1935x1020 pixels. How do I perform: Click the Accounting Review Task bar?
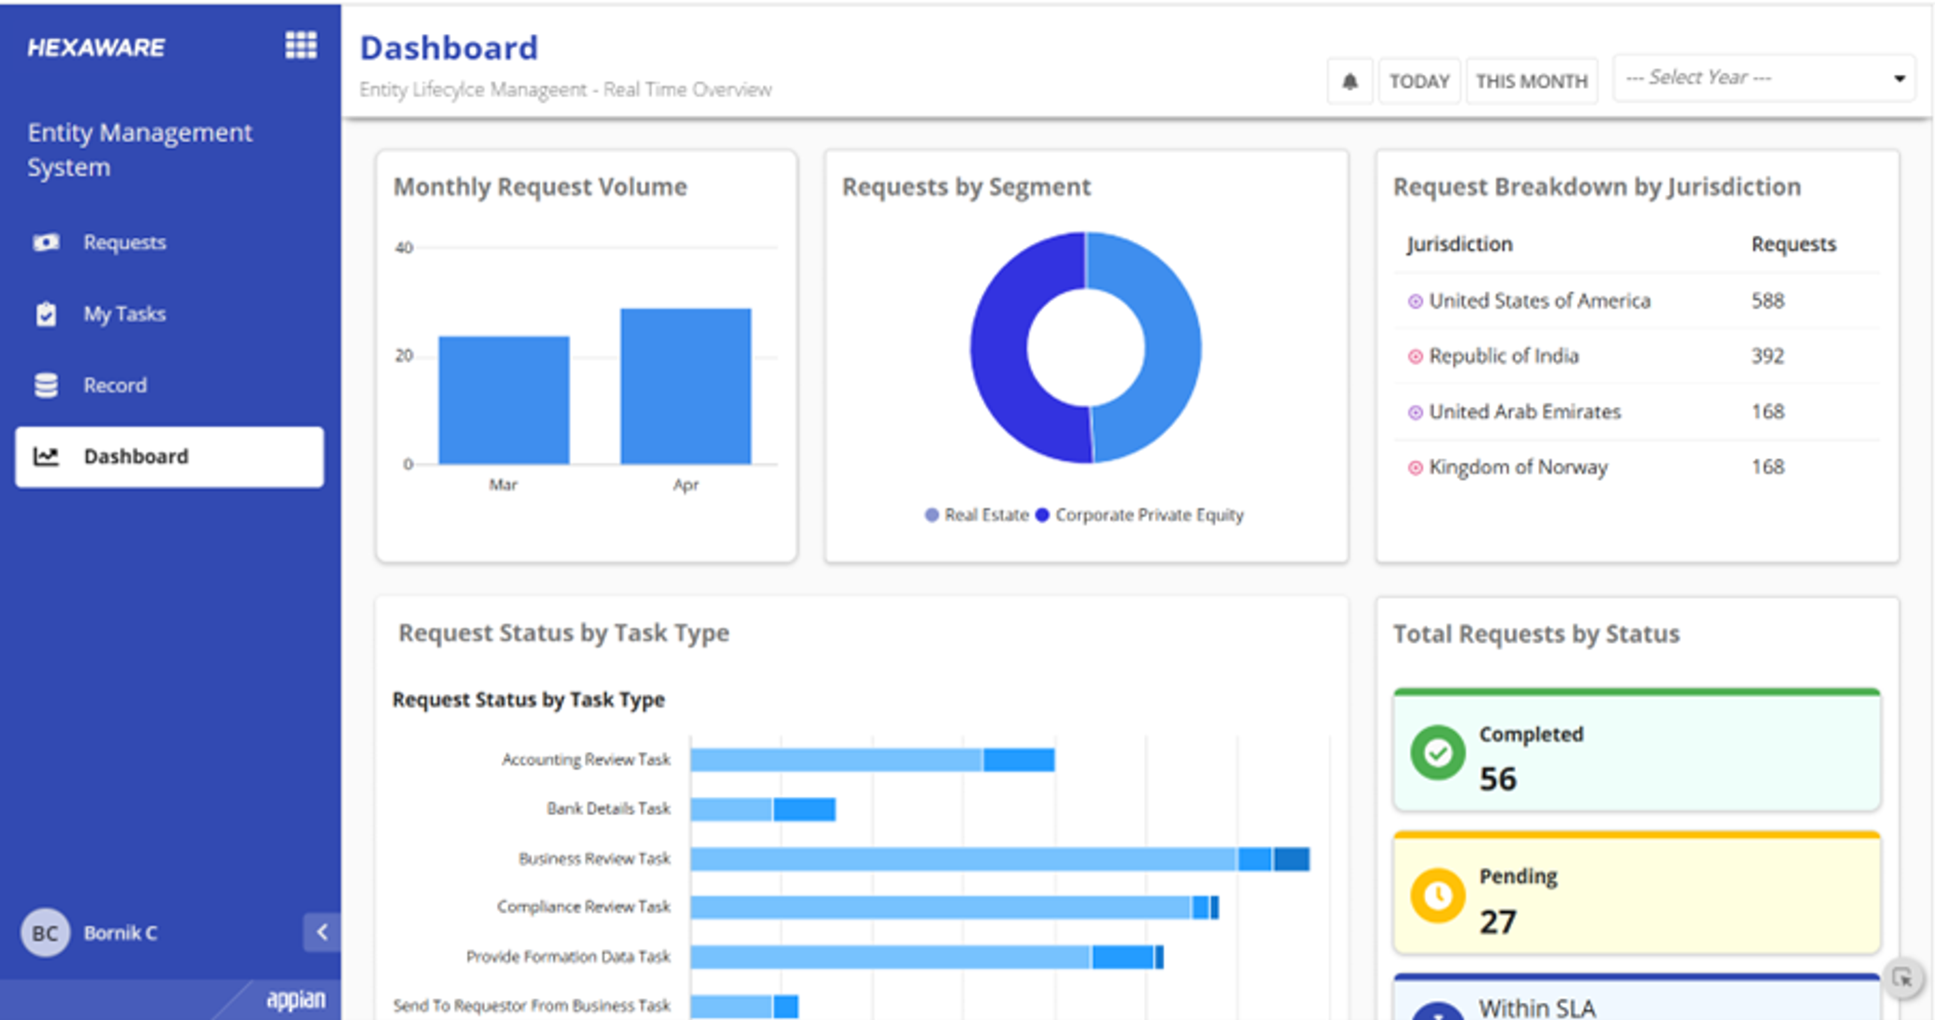point(873,759)
